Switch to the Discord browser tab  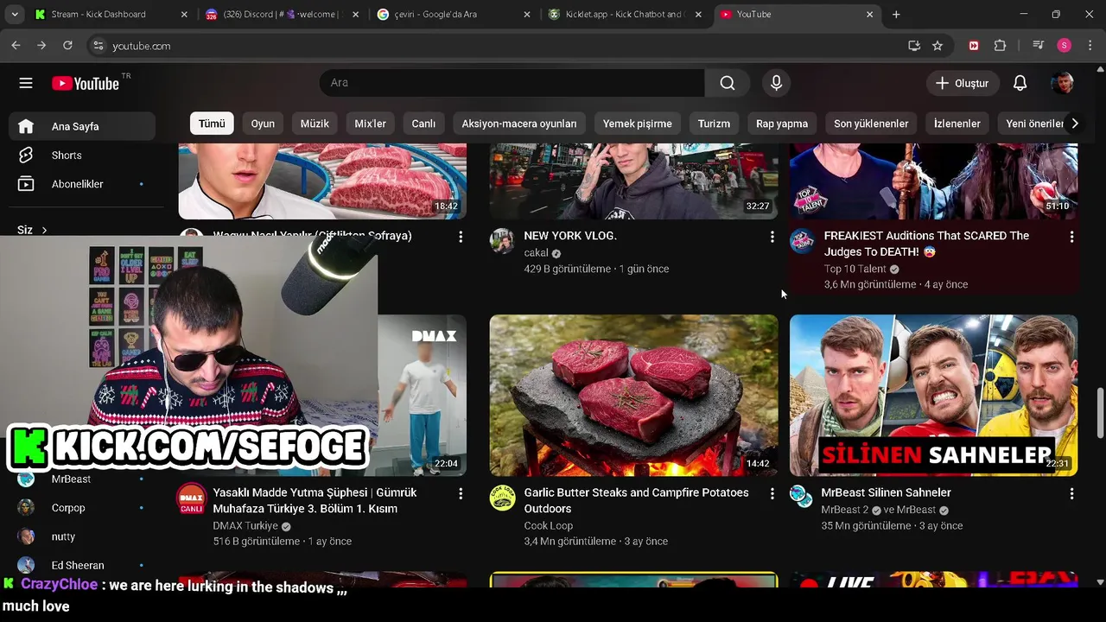coord(281,15)
